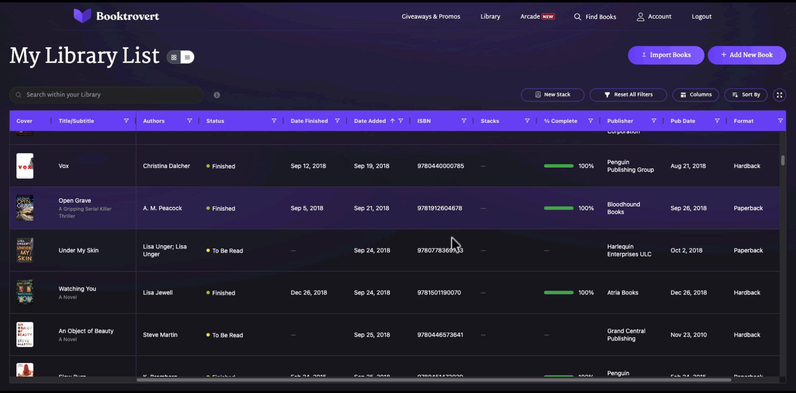The image size is (796, 393).
Task: Click the vertical table scrollbar thumb
Action: point(783,160)
